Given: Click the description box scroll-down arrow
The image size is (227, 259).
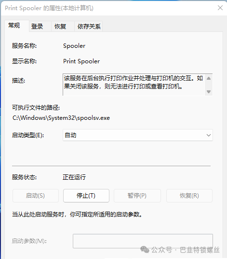Looking at the screenshot, I should [209, 92].
